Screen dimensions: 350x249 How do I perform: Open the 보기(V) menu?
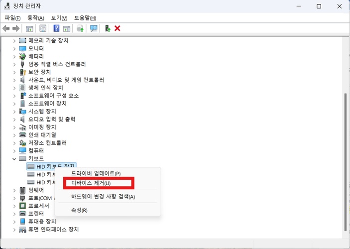click(59, 18)
